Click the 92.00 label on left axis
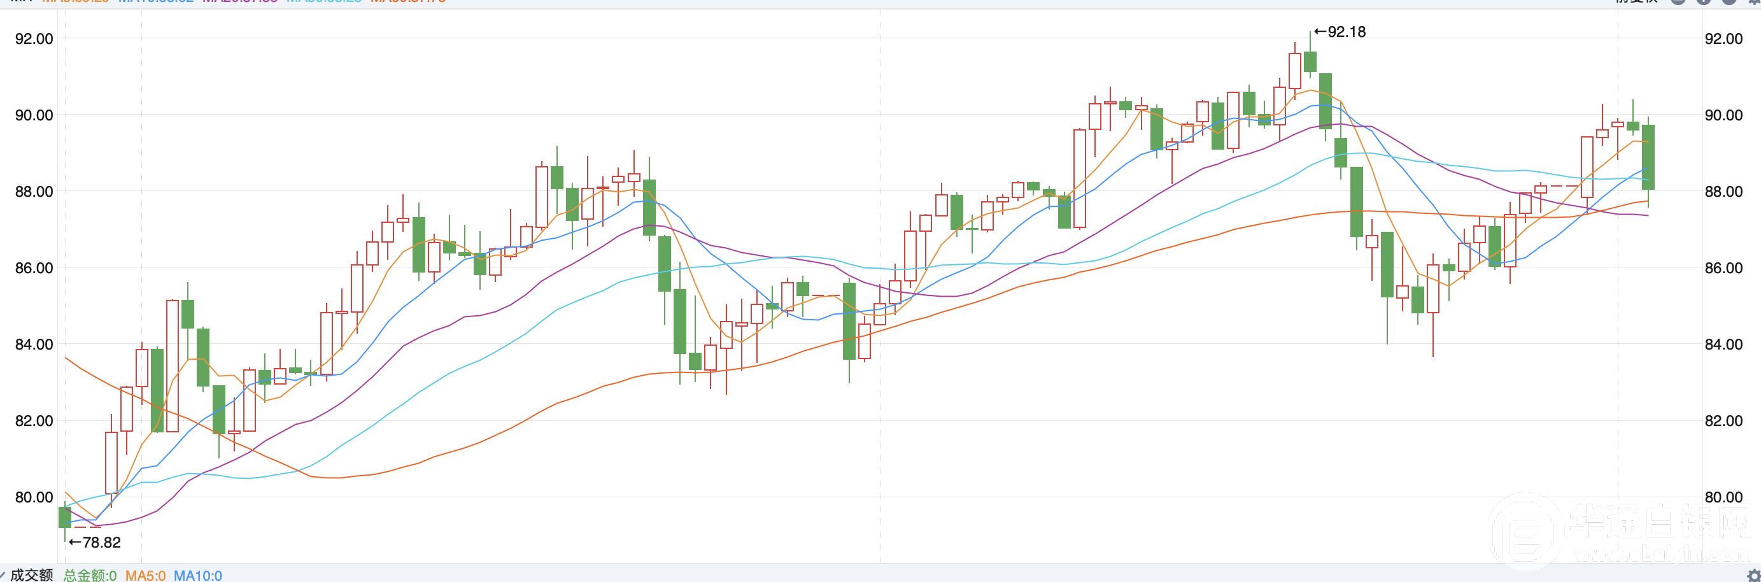 click(x=34, y=39)
